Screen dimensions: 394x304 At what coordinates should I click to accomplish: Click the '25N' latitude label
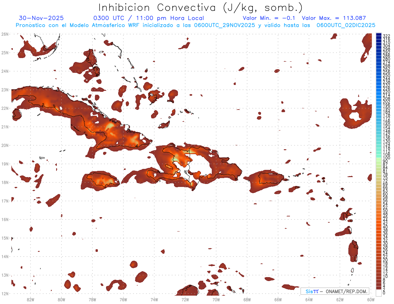tap(5, 52)
